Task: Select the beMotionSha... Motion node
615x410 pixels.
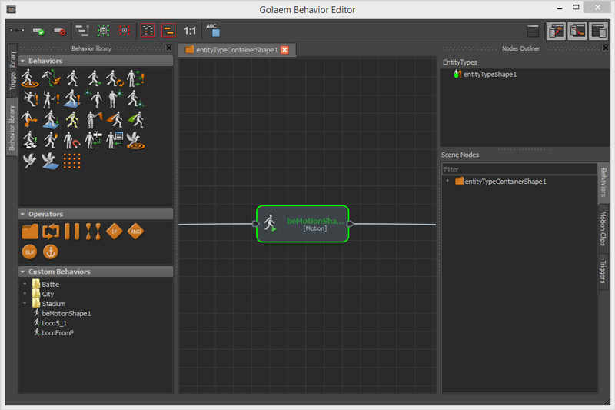Action: pos(302,224)
